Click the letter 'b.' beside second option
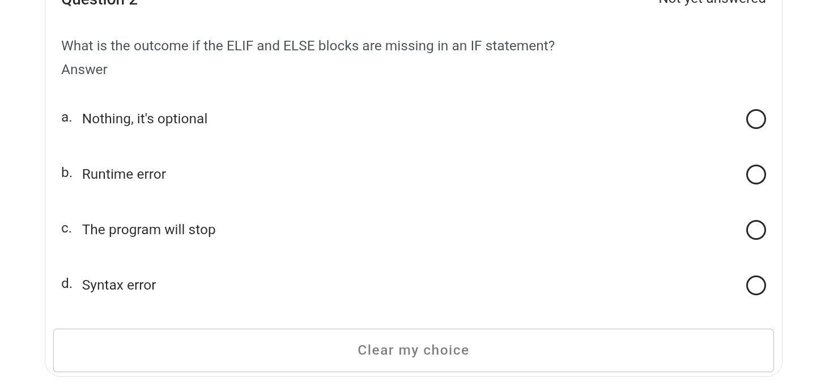The width and height of the screenshot is (825, 392). (66, 173)
